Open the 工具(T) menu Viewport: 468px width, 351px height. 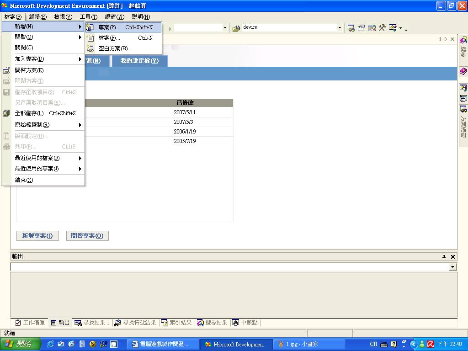pos(89,17)
